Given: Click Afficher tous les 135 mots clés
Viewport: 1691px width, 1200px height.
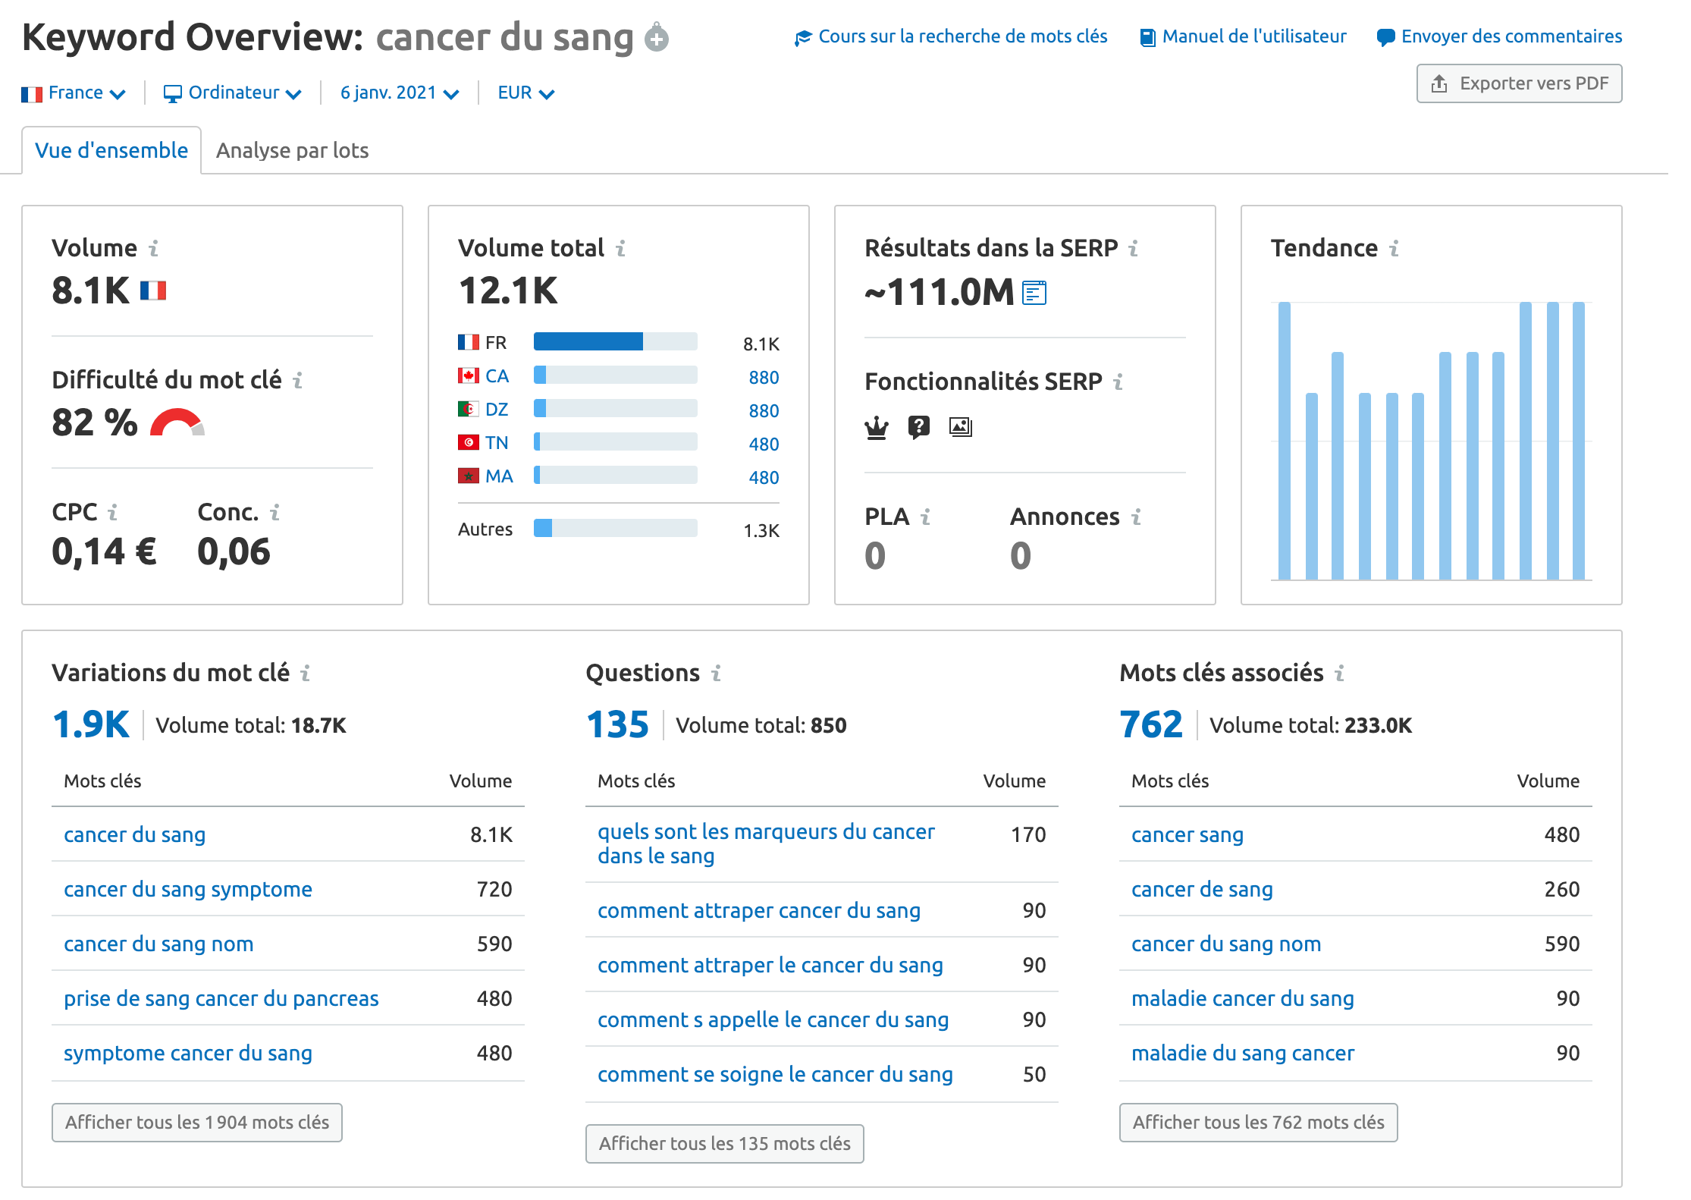Looking at the screenshot, I should pos(724,1143).
